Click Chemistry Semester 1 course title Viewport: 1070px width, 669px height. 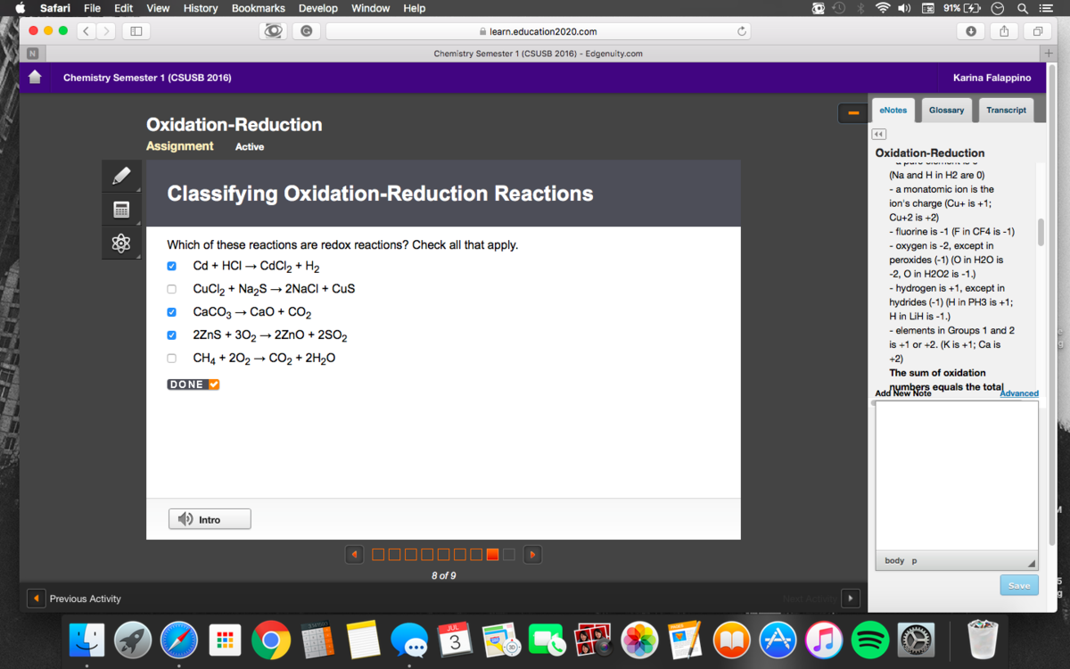coord(147,78)
